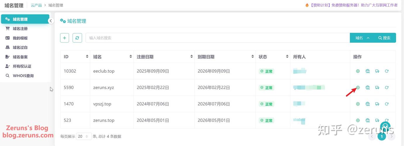
Task: Click ID cell 1470
Action: click(x=69, y=104)
